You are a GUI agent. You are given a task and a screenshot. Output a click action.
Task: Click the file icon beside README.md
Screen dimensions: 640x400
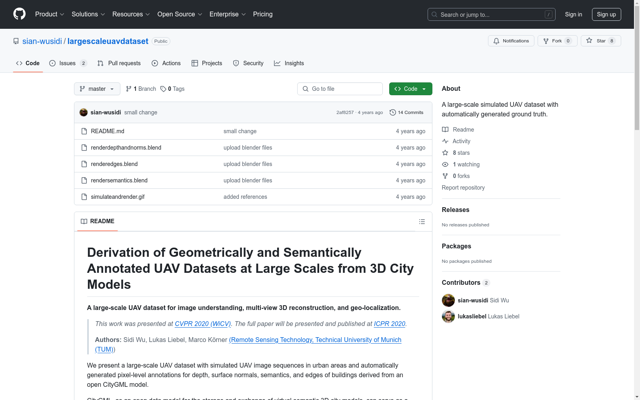click(84, 131)
